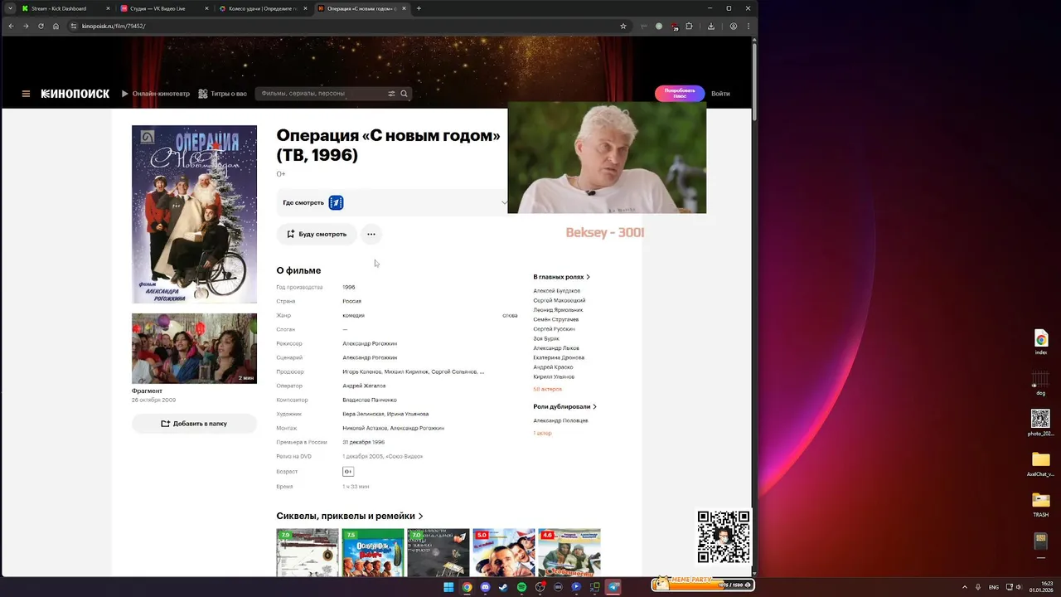Image resolution: width=1061 pixels, height=597 pixels.
Task: Open tab search dropdown arrow
Action: pos(10,8)
